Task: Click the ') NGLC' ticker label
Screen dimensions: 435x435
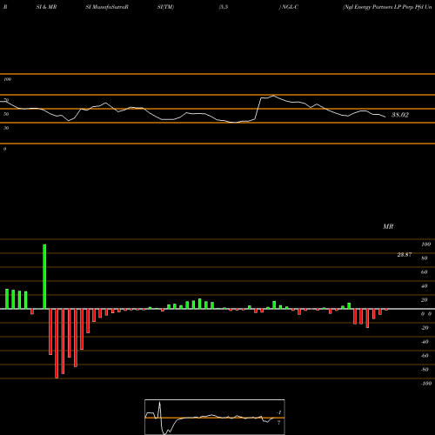Action: tap(289, 7)
